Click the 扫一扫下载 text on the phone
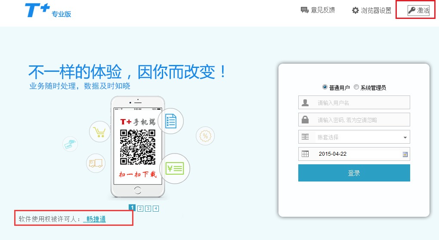 (137, 174)
